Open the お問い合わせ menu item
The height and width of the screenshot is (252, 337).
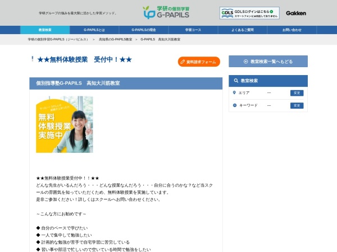pyautogui.click(x=292, y=30)
